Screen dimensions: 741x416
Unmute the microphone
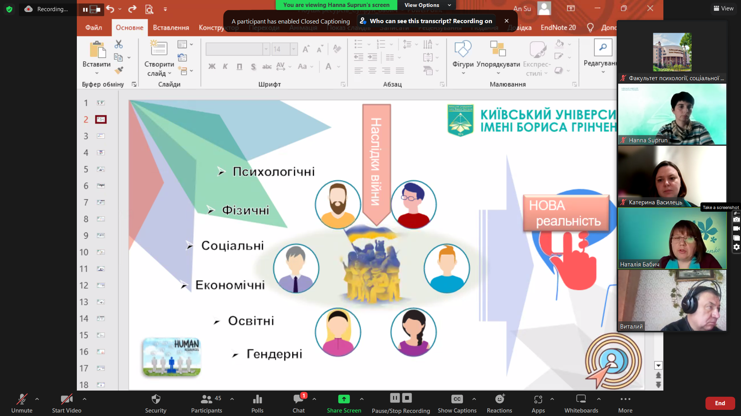pyautogui.click(x=22, y=403)
